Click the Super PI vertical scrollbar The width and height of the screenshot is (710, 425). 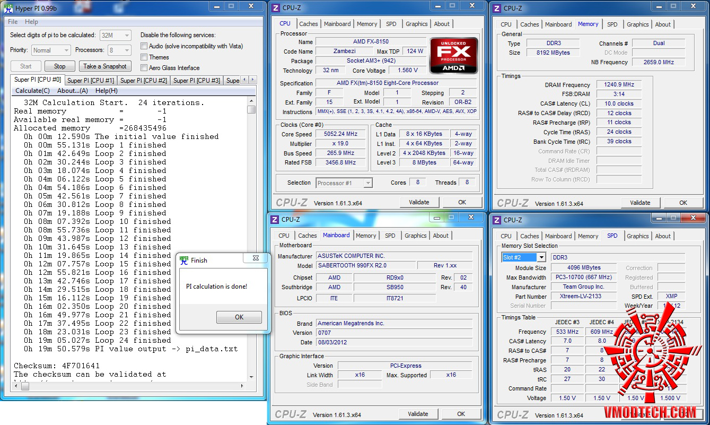pyautogui.click(x=251, y=239)
